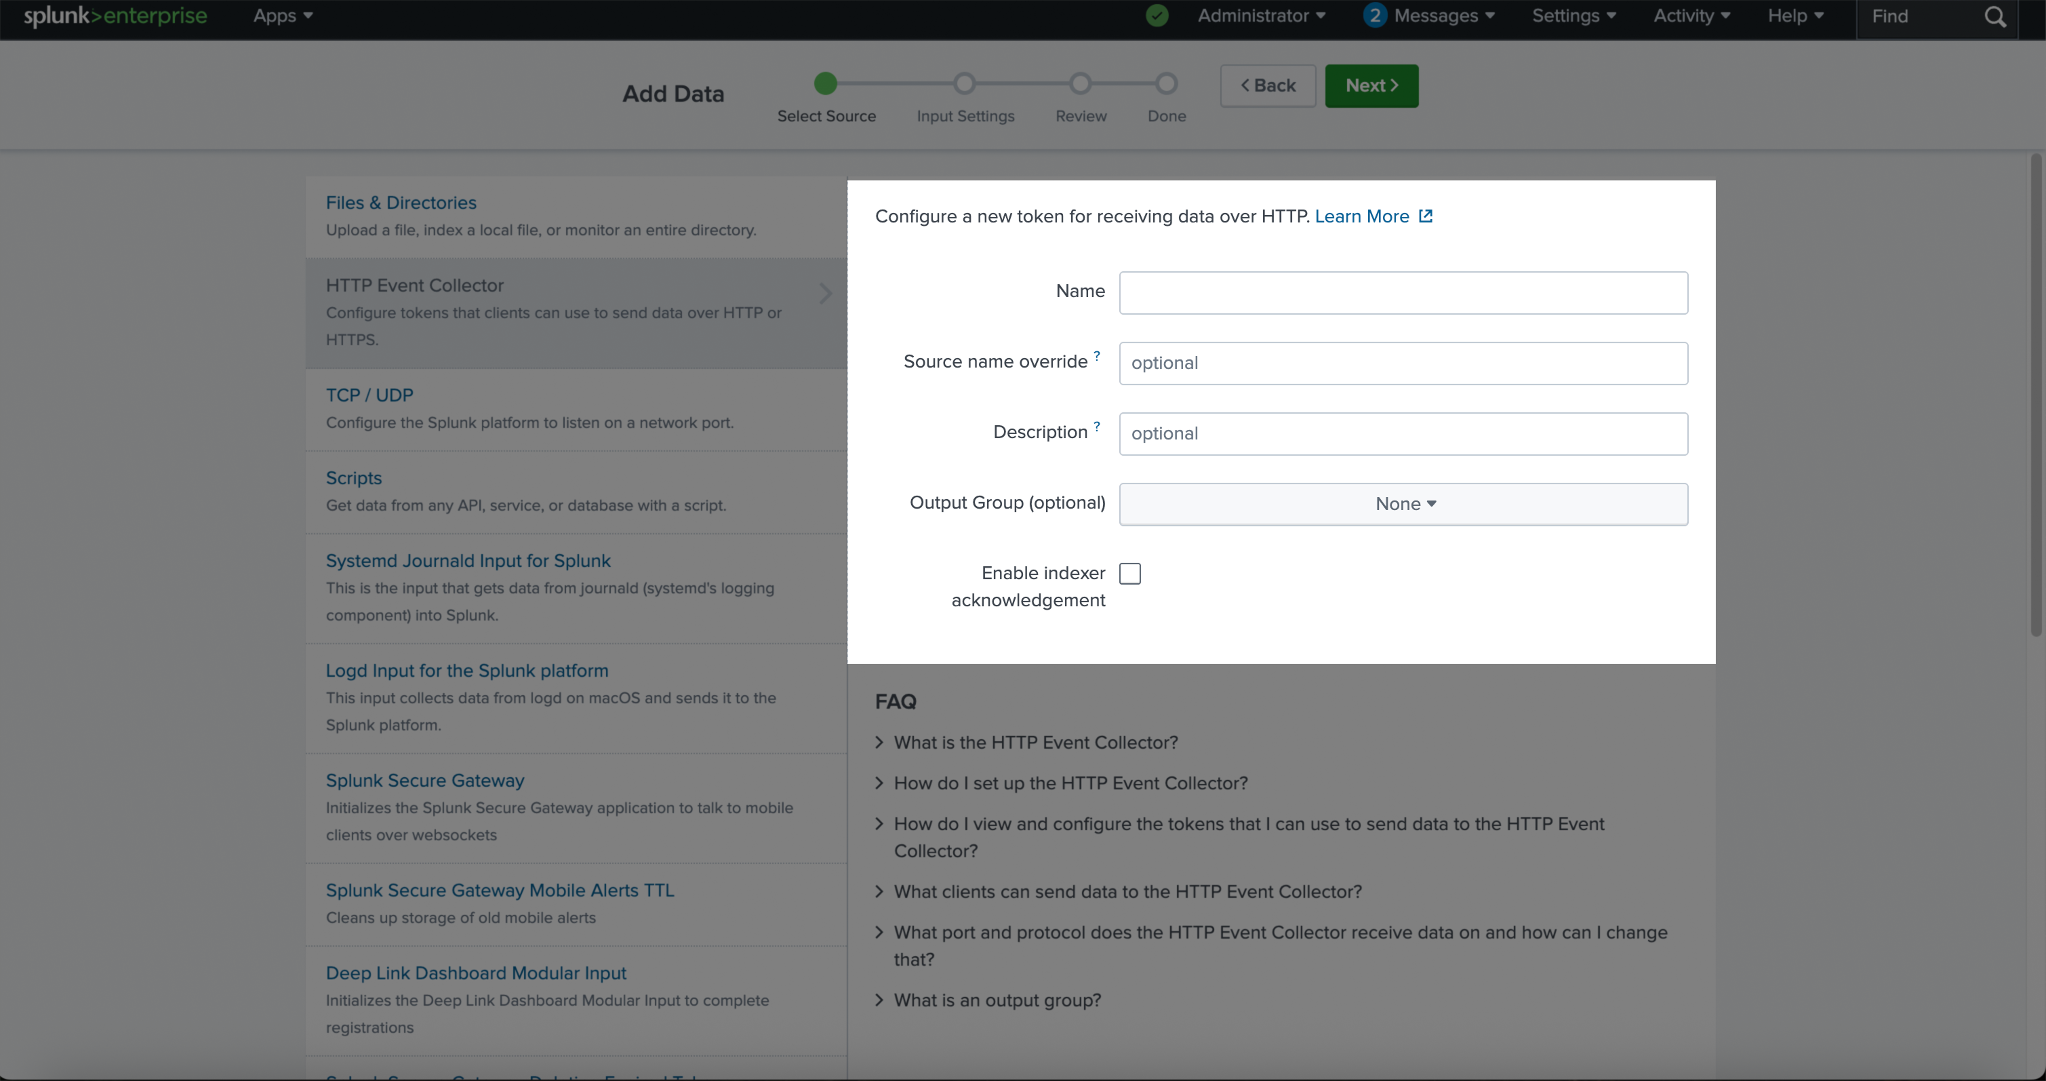This screenshot has height=1081, width=2046.
Task: Click the Select Source step label
Action: 826,116
